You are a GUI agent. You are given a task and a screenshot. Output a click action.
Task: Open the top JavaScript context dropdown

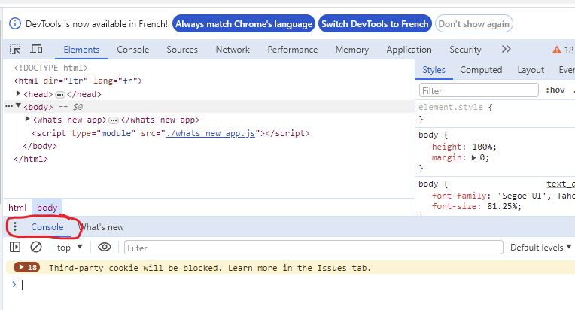[x=70, y=248]
